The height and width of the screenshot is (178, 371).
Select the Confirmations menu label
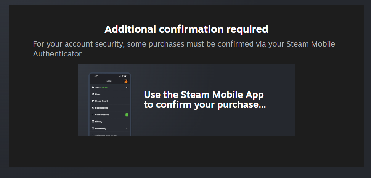click(102, 115)
